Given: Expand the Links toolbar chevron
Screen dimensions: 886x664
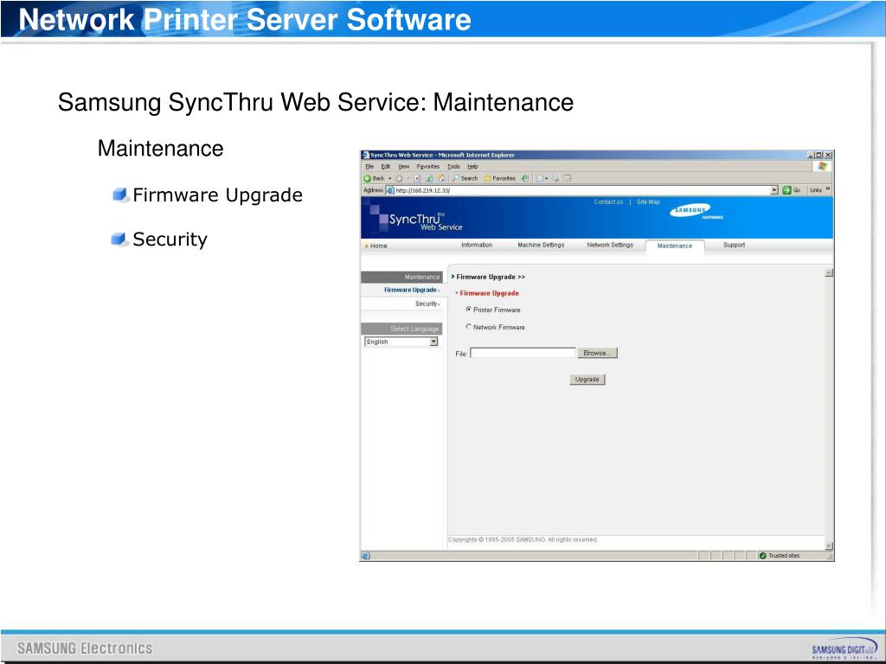Looking at the screenshot, I should pyautogui.click(x=828, y=189).
